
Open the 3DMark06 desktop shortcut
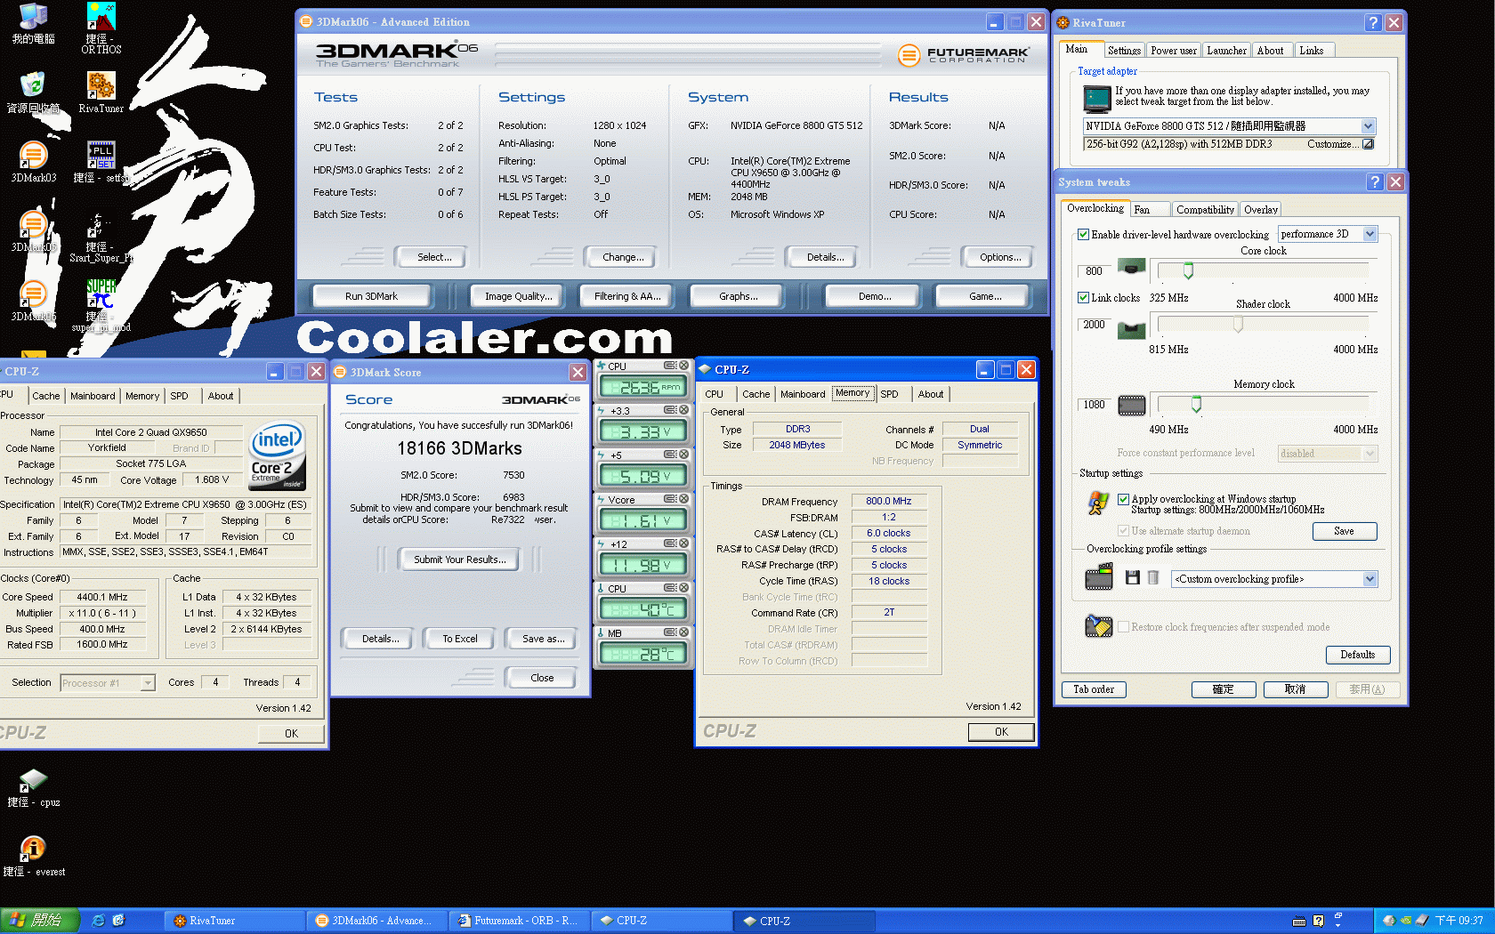click(x=33, y=301)
